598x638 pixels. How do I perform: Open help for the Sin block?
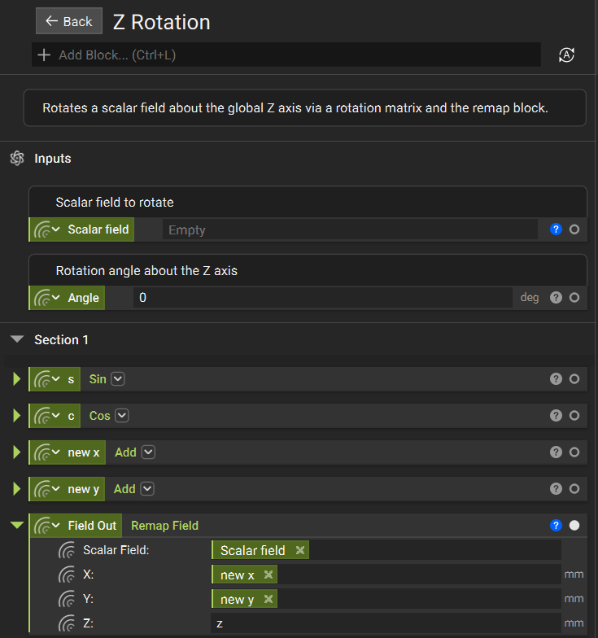[x=557, y=379]
